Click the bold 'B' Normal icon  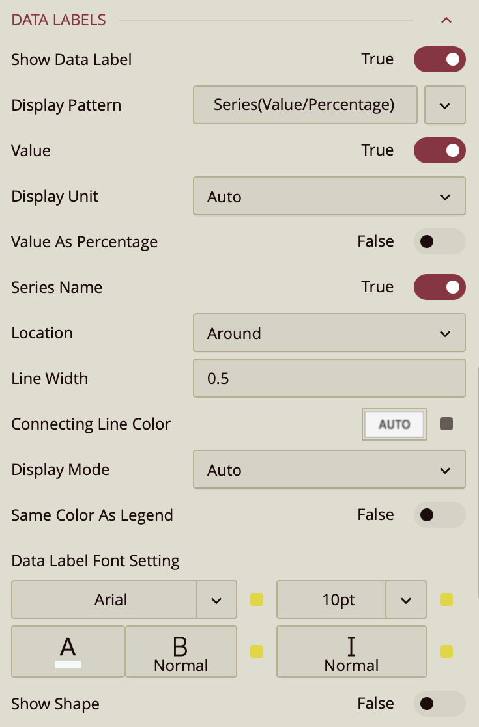181,652
